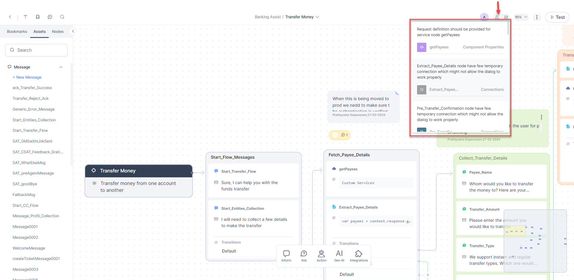Screen dimensions: 574x280
Task: Switch to the Nodes tab
Action: coord(58,32)
